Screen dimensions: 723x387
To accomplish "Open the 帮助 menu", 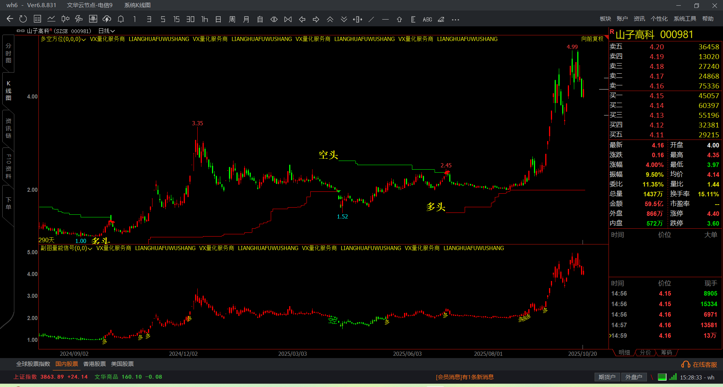I will 708,19.
